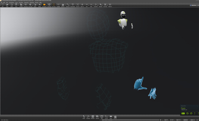Open the Window menu
This screenshot has height=121, width=199.
(x=37, y=2)
